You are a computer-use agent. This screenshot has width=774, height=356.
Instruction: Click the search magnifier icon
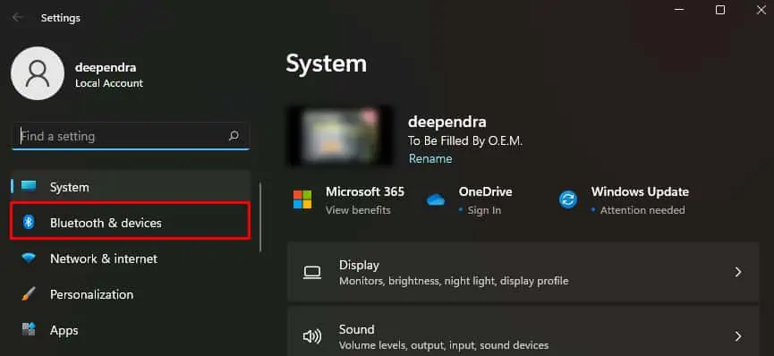(x=234, y=136)
